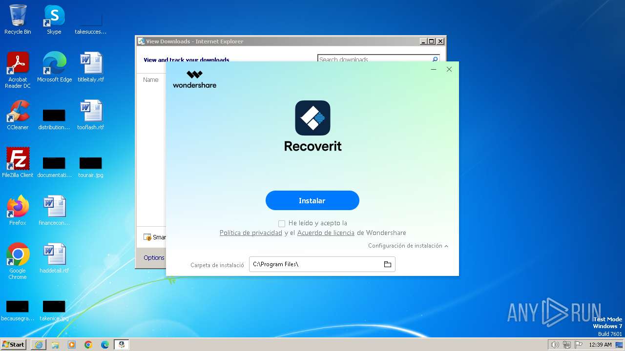Click the Recoverit app logo
625x351 pixels.
312,118
